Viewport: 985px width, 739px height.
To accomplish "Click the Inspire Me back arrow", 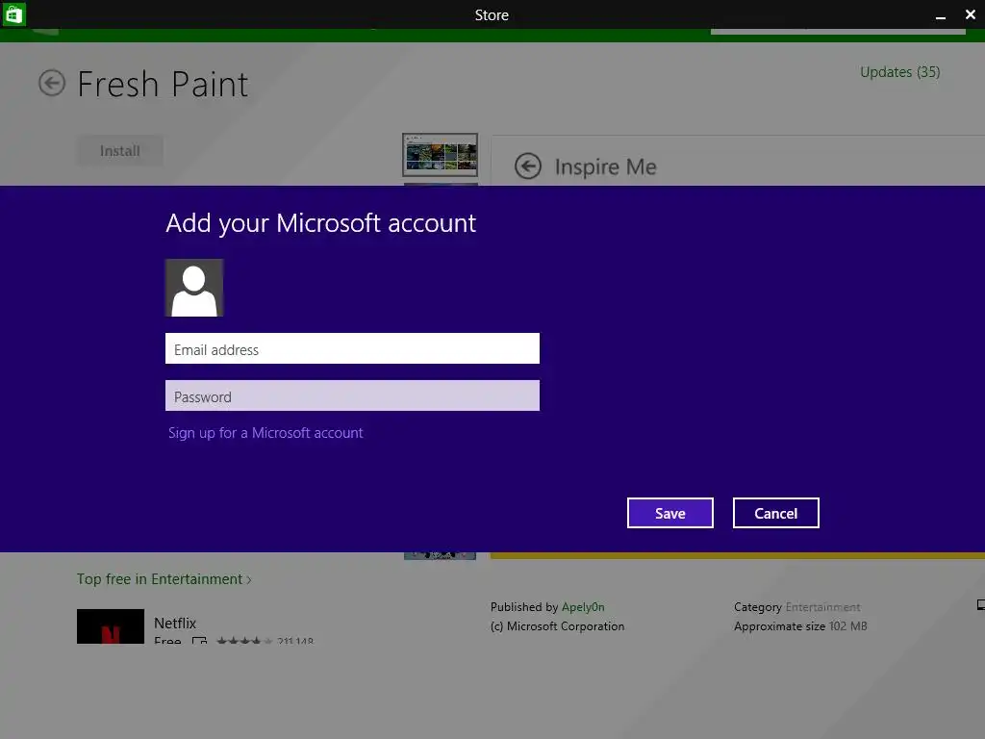I will (528, 166).
